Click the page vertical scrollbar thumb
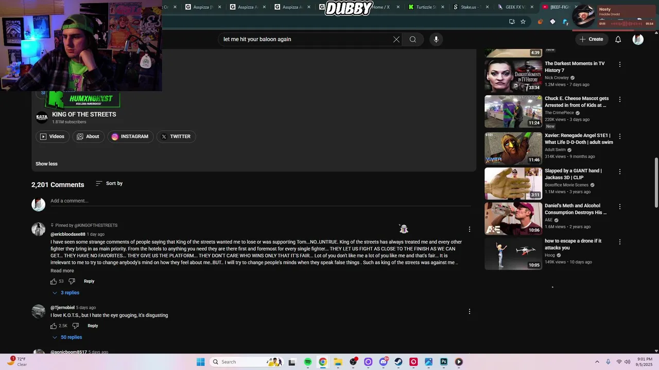Image resolution: width=659 pixels, height=370 pixels. pyautogui.click(x=656, y=183)
